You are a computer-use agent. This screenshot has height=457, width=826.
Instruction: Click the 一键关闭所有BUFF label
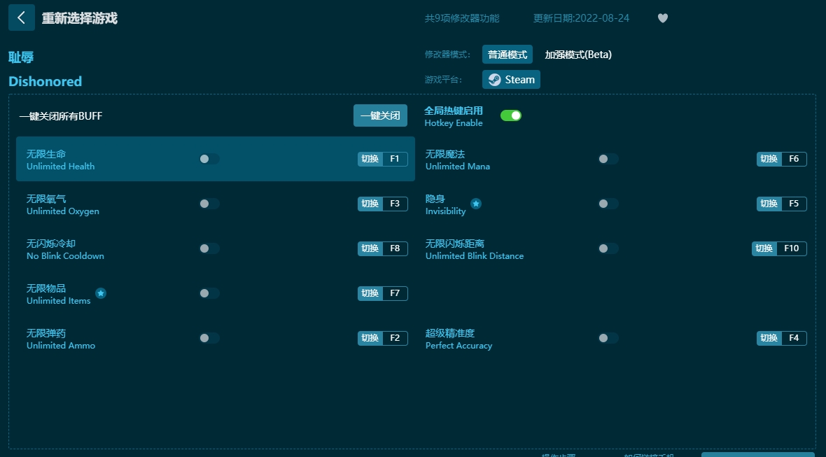(61, 116)
